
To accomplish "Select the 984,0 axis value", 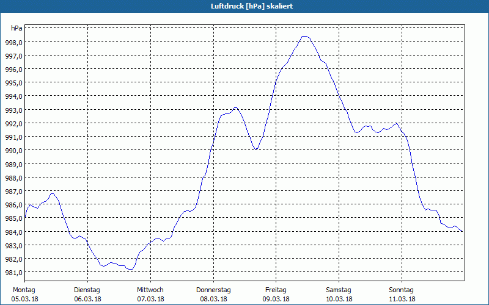I will click(13, 232).
